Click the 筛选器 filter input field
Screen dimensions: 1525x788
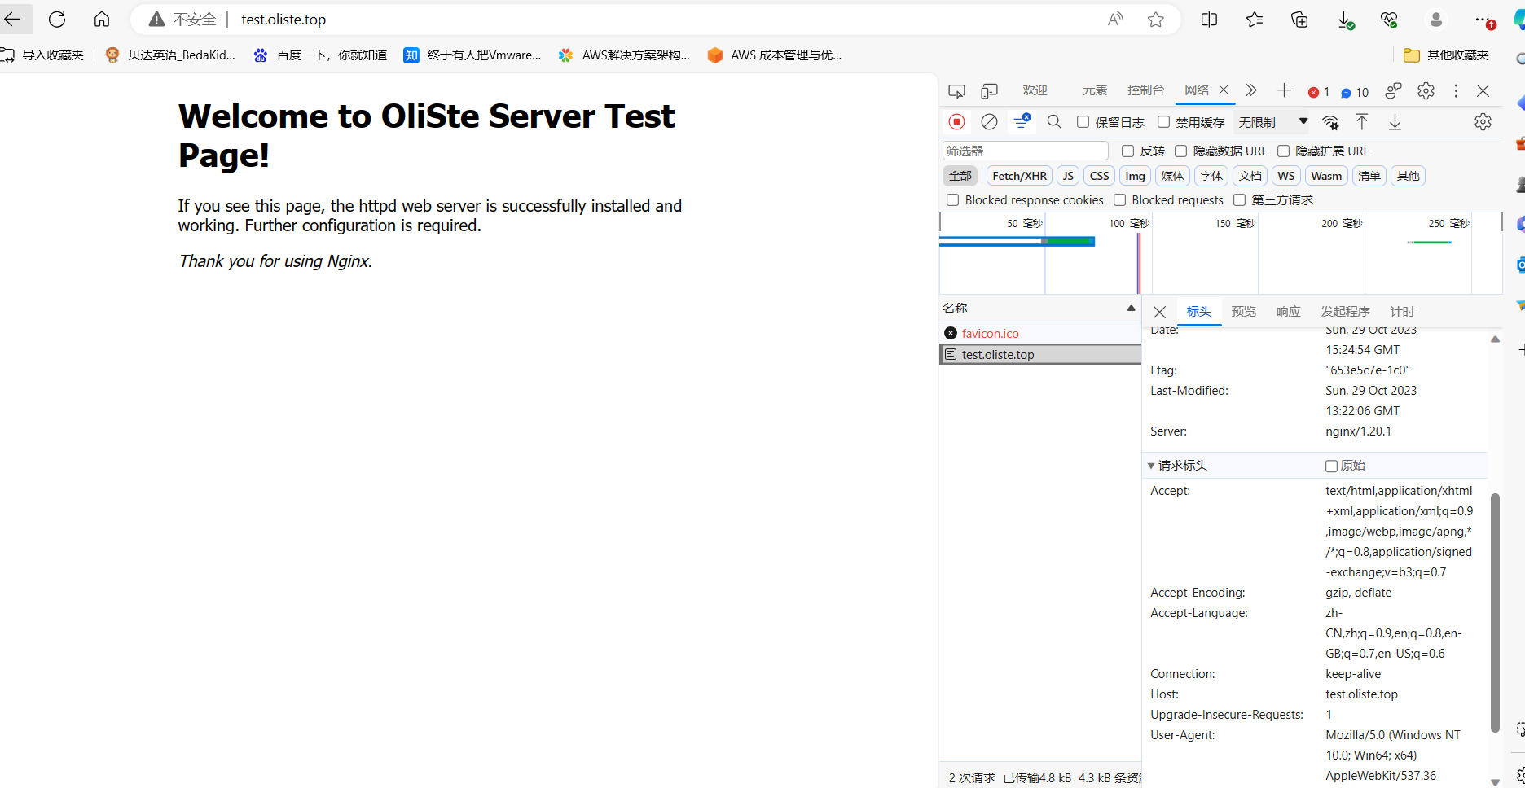point(1025,151)
